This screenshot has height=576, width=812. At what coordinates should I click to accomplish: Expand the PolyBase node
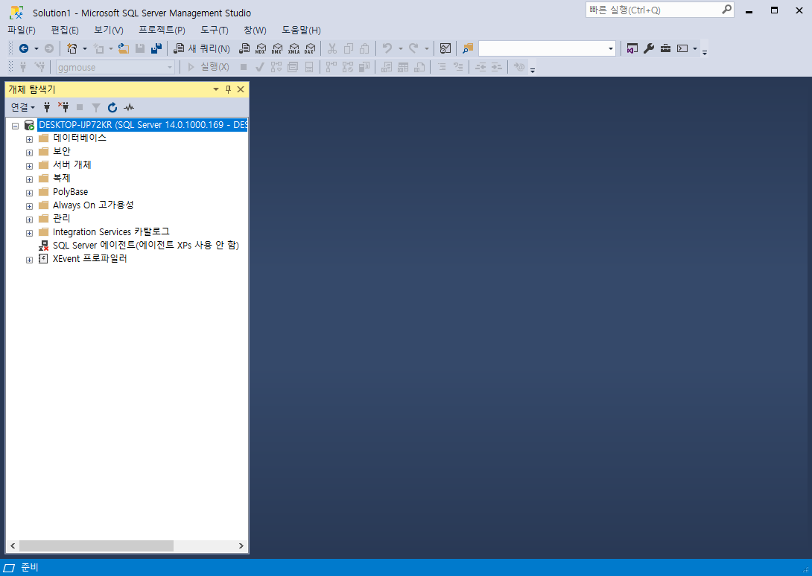coord(30,193)
